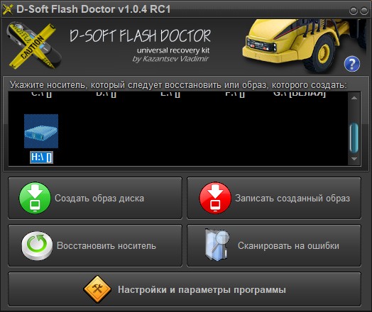This screenshot has width=372, height=312.
Task: Click Создать образ диска button
Action: click(x=95, y=198)
